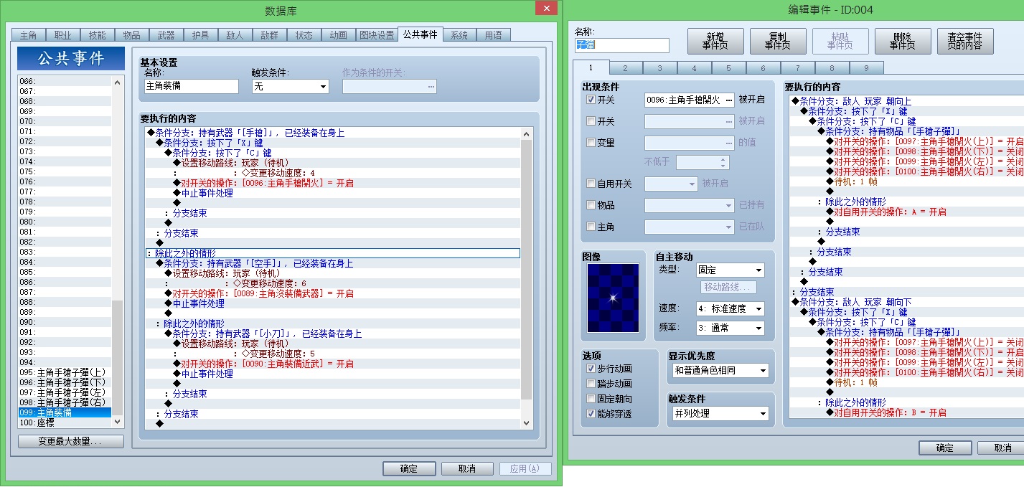Screen dimensions: 1024x487
Task: Open the 触发条件 dropdown in the database window
Action: pos(290,86)
